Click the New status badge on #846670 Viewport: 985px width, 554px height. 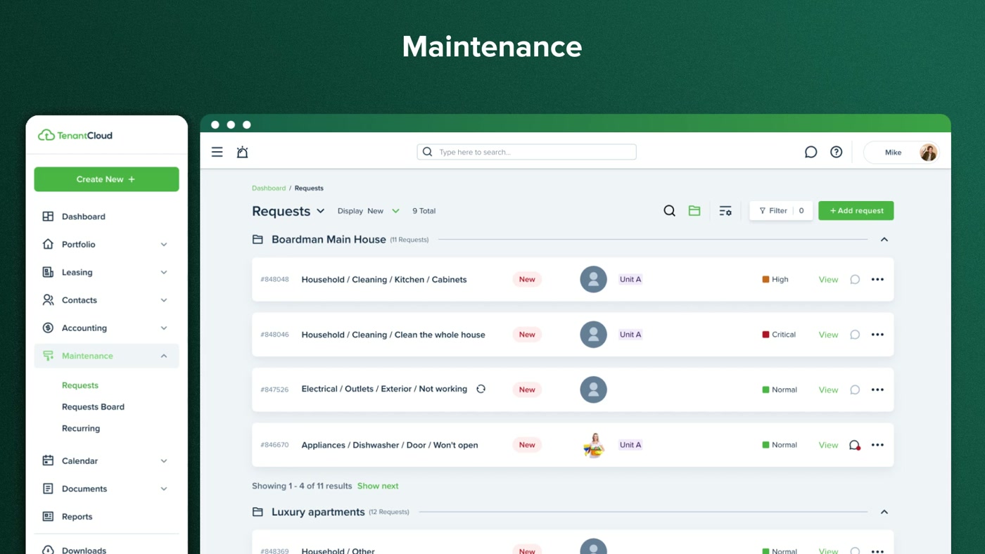[x=527, y=445]
